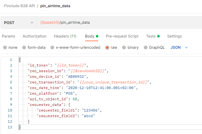Click line number 13 in the gutter
Viewport: 202px width, 134px height.
point(10,127)
